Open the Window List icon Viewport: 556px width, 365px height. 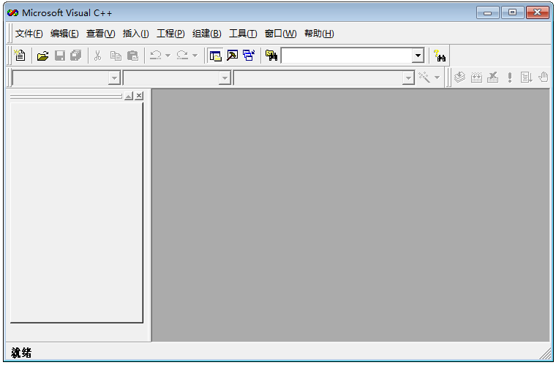(x=249, y=56)
